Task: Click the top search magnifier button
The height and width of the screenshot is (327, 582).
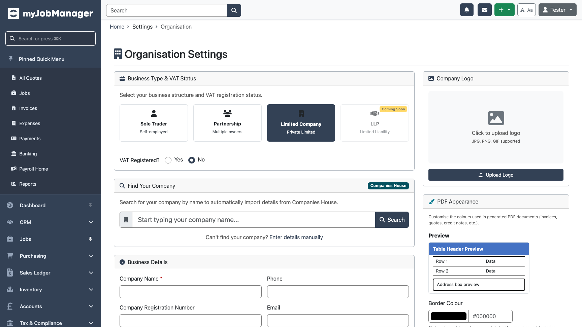Action: tap(234, 10)
